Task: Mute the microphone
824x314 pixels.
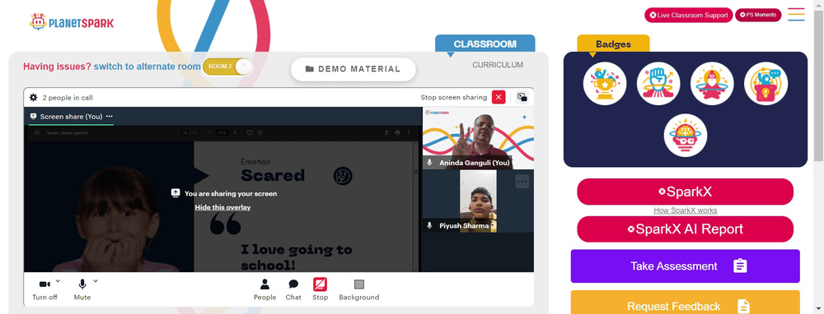Action: click(x=82, y=289)
